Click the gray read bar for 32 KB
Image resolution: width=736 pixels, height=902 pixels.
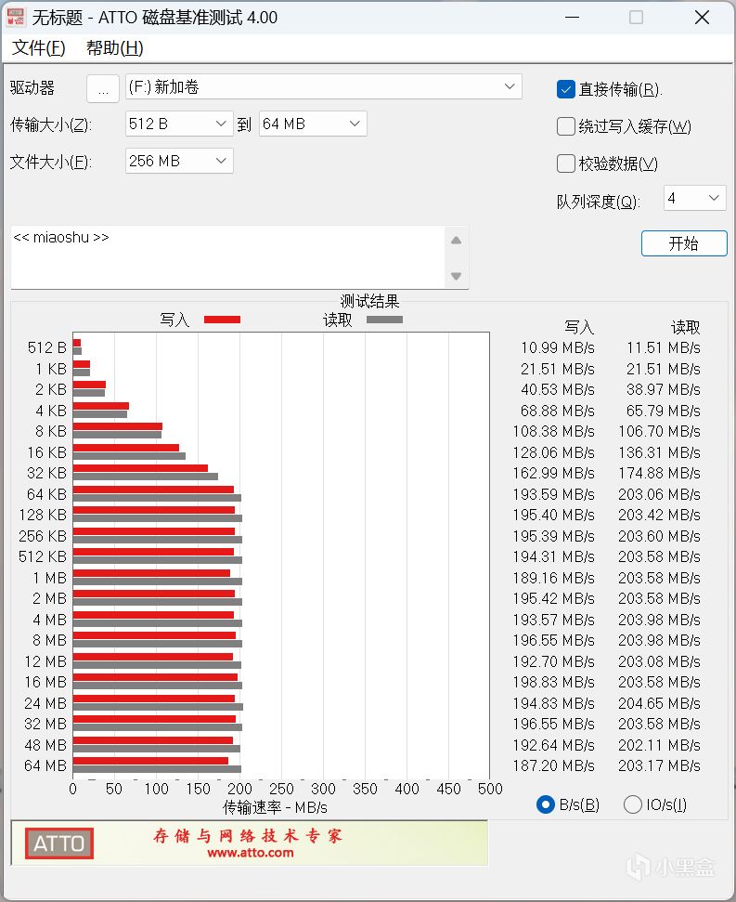146,477
